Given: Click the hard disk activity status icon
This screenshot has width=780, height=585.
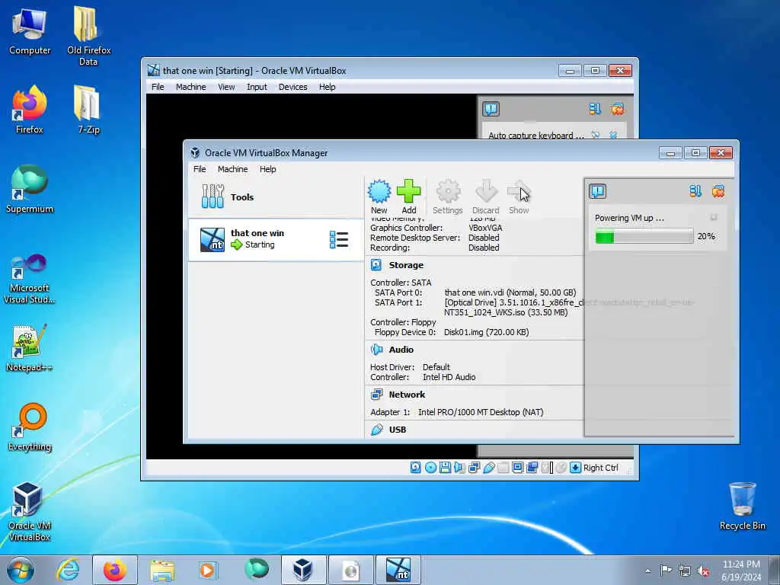Looking at the screenshot, I should (415, 468).
